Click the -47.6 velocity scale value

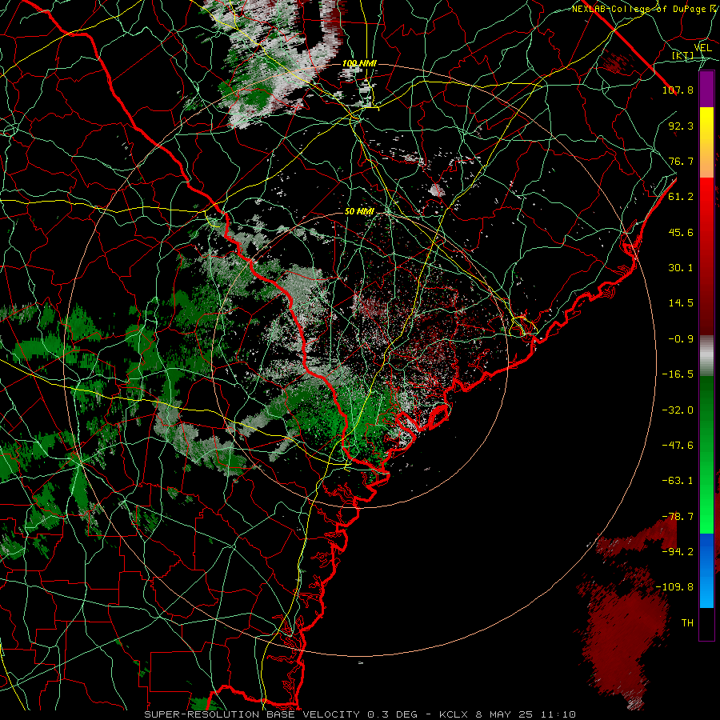[678, 446]
